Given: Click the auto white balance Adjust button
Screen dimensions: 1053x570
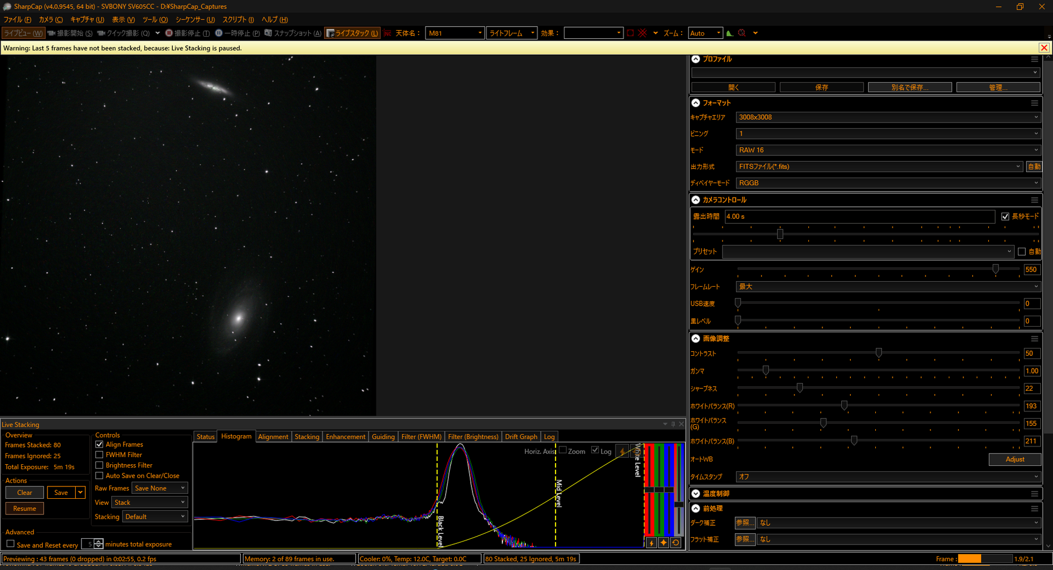Looking at the screenshot, I should pyautogui.click(x=1015, y=459).
